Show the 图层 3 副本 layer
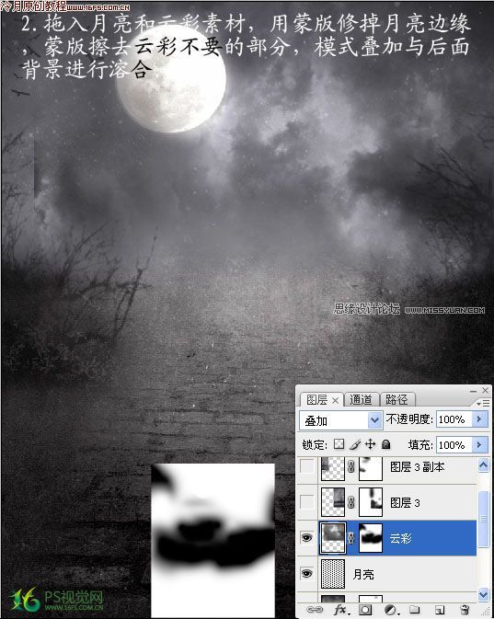Viewport: 494px width, 619px height. click(x=307, y=466)
